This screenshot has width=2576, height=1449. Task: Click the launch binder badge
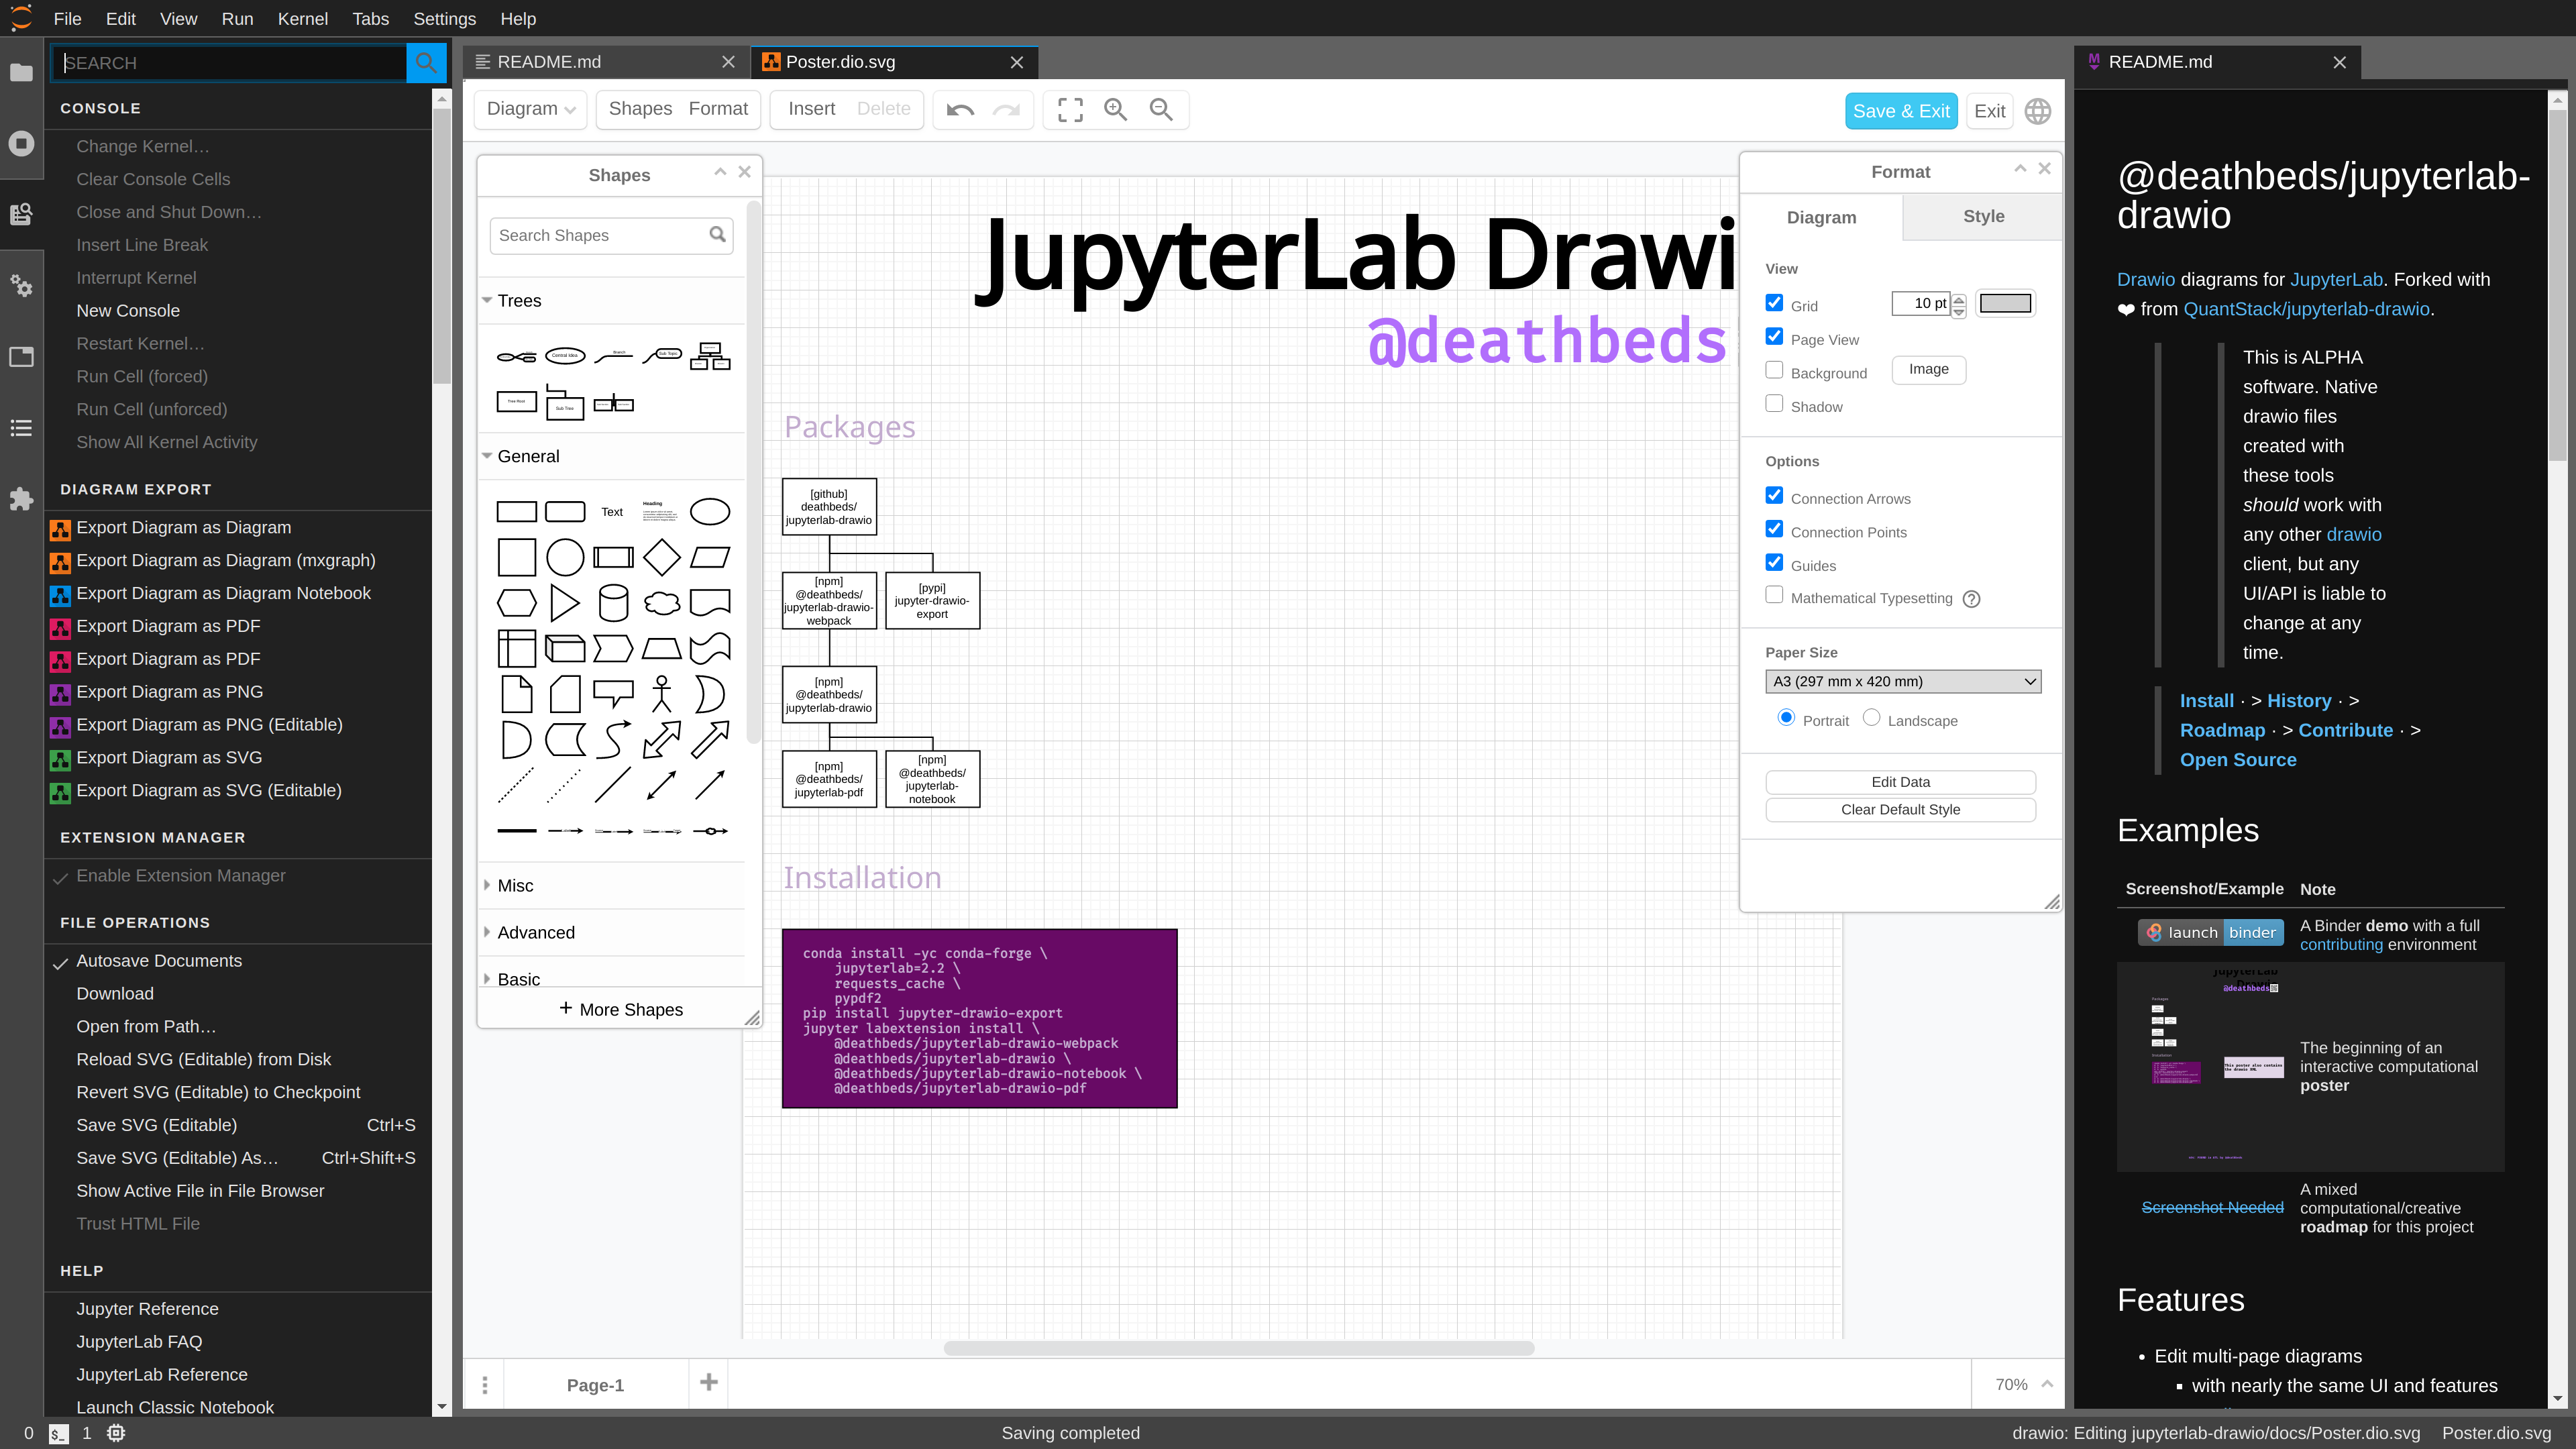click(2211, 932)
